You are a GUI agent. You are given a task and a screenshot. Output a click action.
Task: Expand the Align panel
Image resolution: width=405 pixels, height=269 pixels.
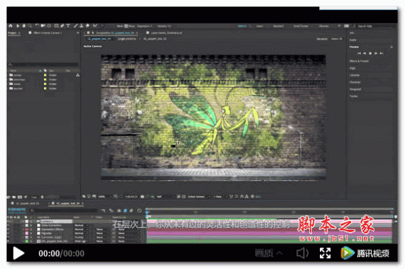click(352, 68)
